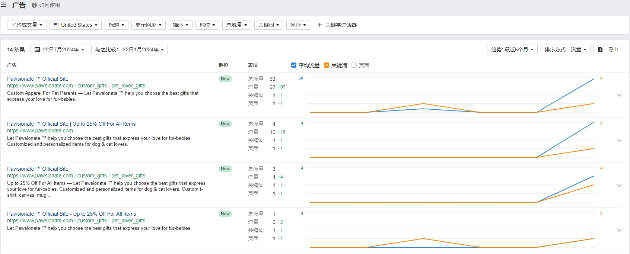Open the 排序方式: 流量 dropdown
630x254 pixels.
[566, 49]
